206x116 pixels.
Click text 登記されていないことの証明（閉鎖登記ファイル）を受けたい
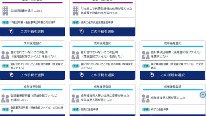point(102,54)
